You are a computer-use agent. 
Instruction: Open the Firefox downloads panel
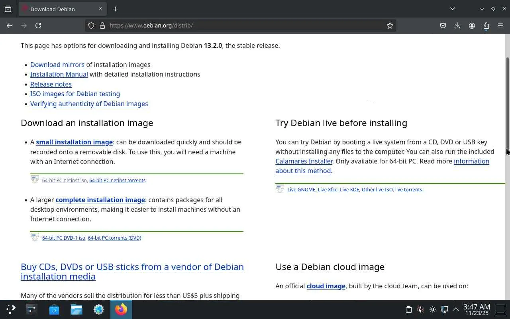(x=457, y=26)
